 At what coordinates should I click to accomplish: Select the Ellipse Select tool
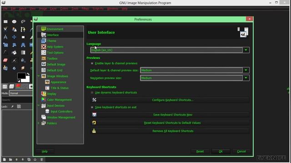tap(14, 22)
